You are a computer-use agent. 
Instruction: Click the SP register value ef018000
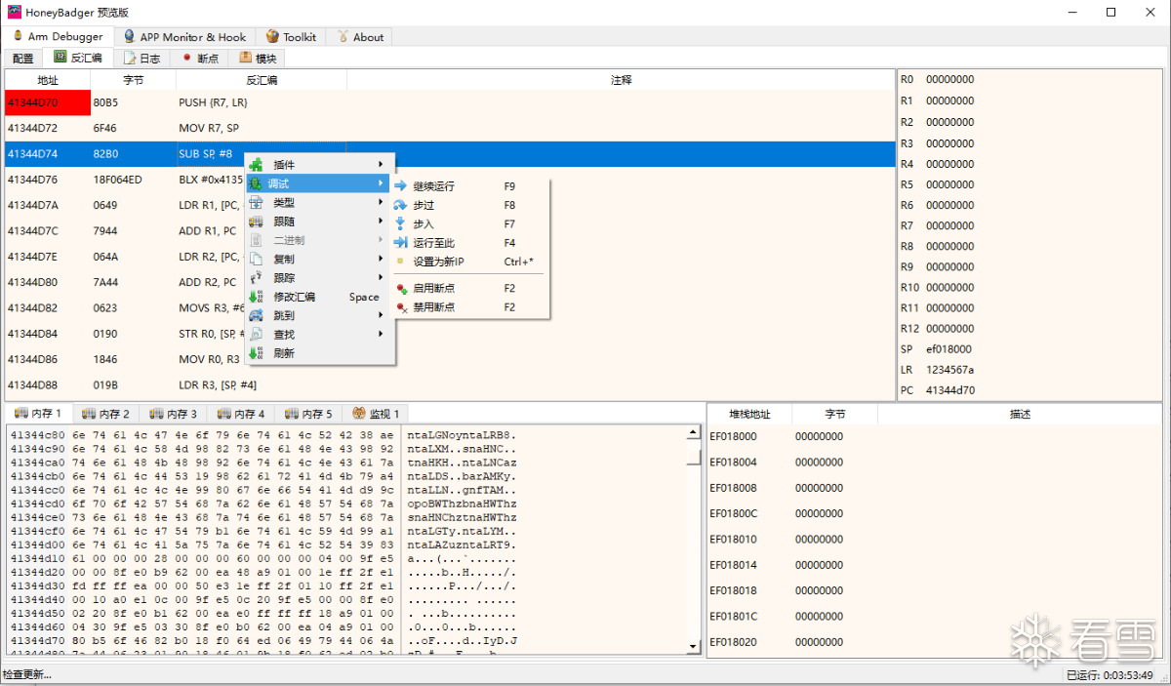pyautogui.click(x=949, y=349)
